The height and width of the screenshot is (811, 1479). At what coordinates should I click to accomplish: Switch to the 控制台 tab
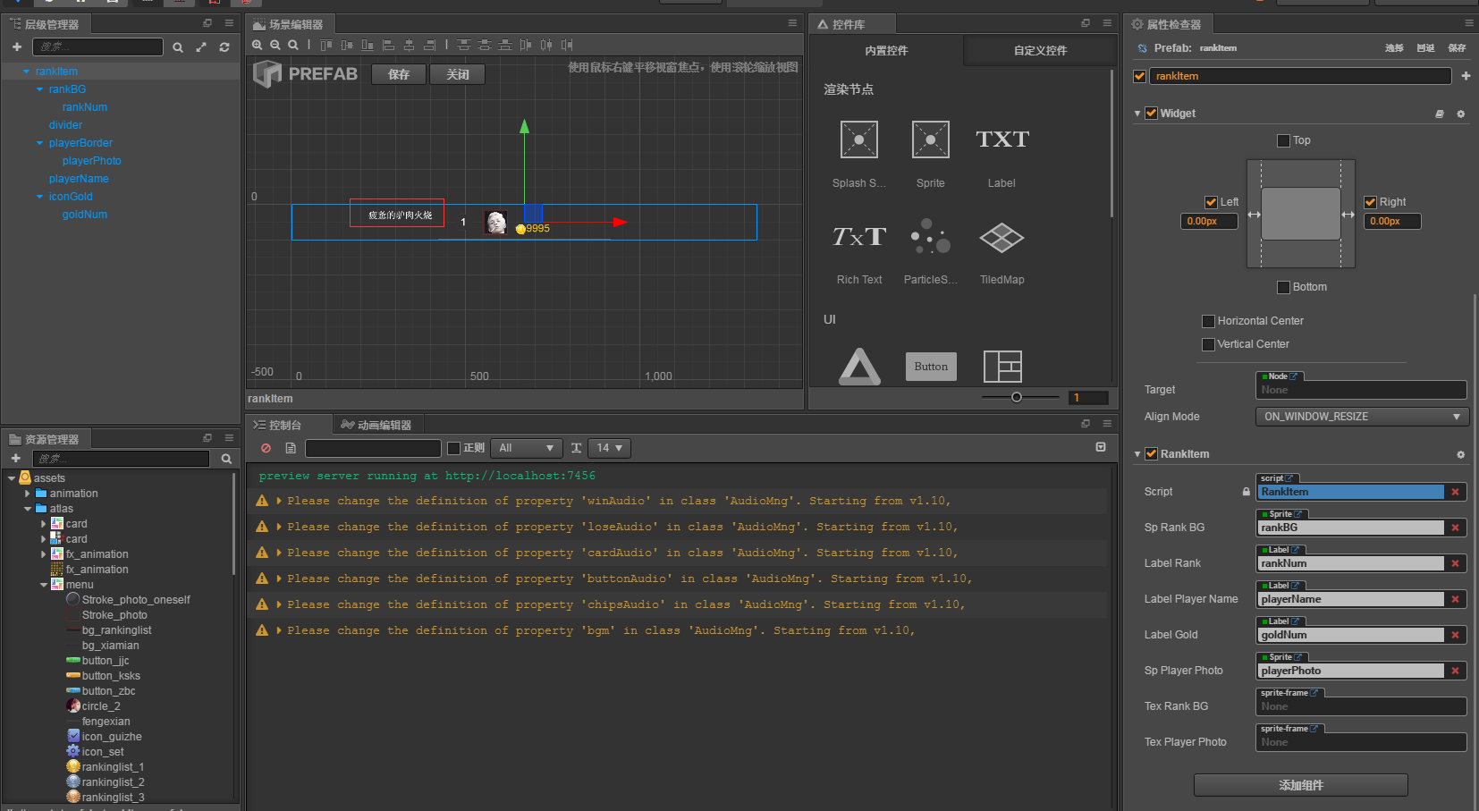[x=278, y=425]
